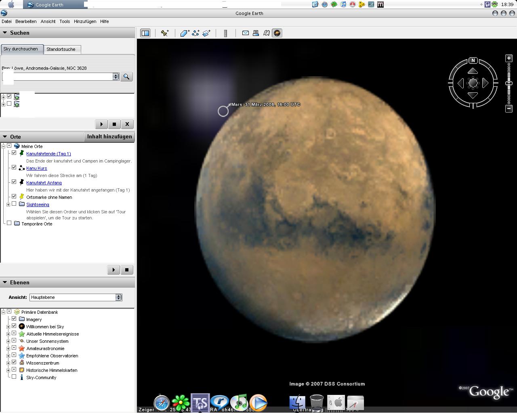Expand Unser Sonnensystem layer
Screen dimensions: 517x413
8,341
